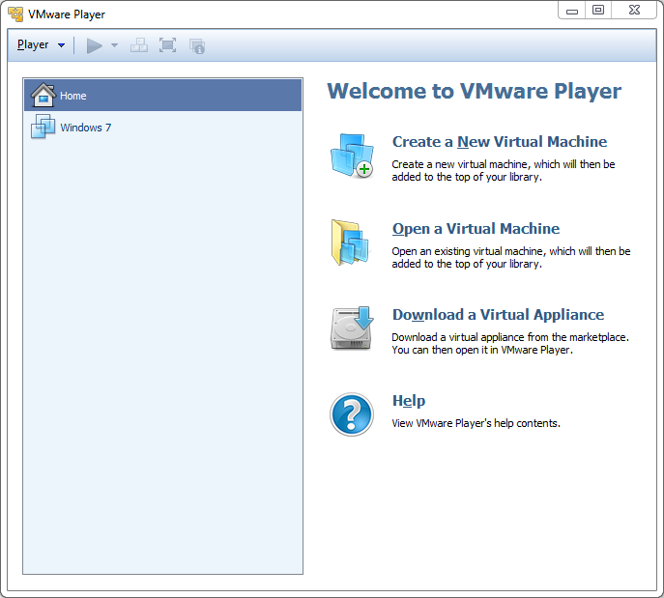Screen dimensions: 664x598
Task: Open the Help link text
Action: pyautogui.click(x=408, y=401)
